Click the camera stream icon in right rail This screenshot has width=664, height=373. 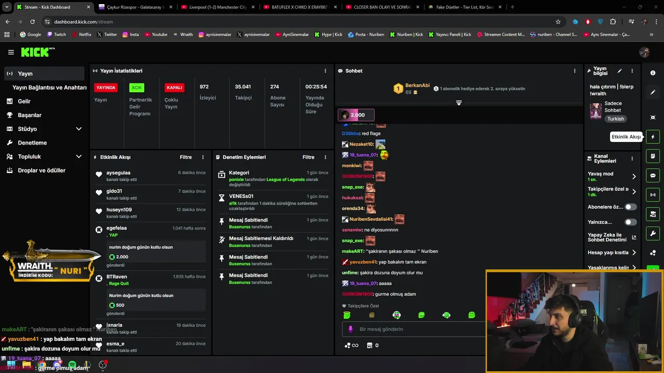[653, 214]
